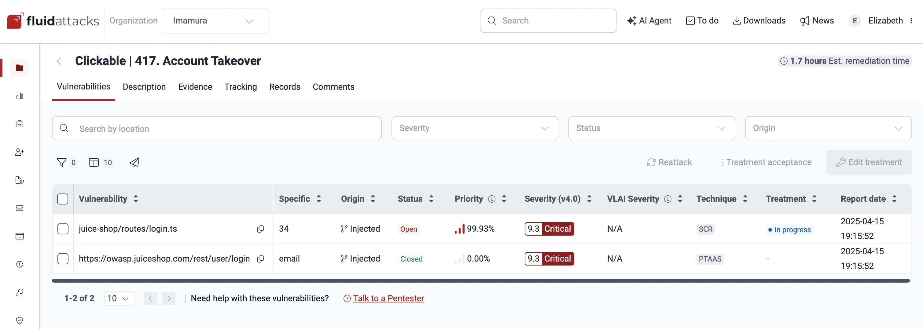
Task: Click the paper plane send icon
Action: 134,162
